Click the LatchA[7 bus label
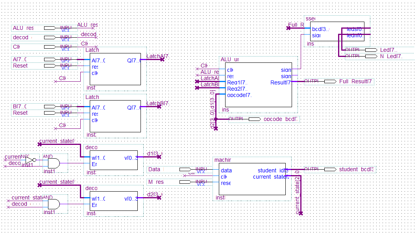The width and height of the screenshot is (416, 236). 157,56
